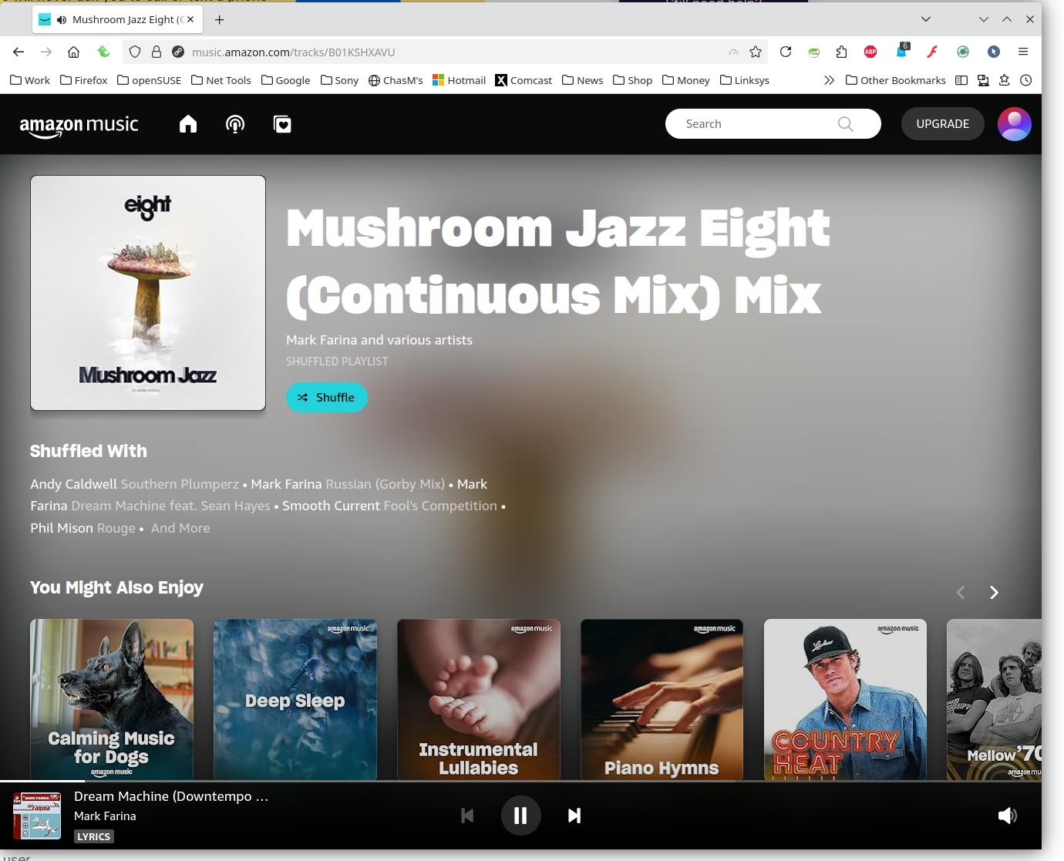Select the Mushroom Jazz Eight browser tab
This screenshot has height=861, width=1064.
(x=117, y=19)
